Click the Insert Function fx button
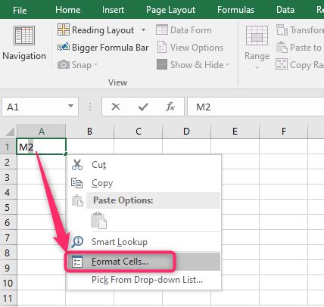This screenshot has height=307, width=324. 170,107
